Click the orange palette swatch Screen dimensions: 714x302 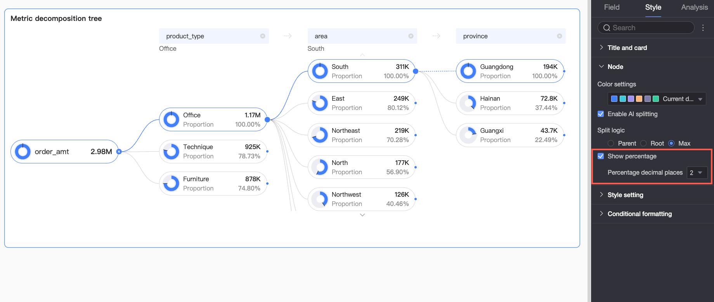(x=639, y=99)
